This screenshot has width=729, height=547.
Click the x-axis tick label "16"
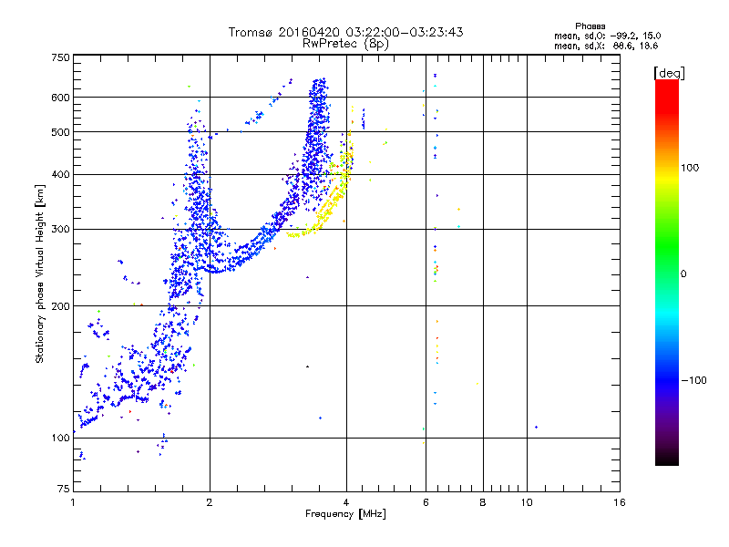click(x=620, y=502)
